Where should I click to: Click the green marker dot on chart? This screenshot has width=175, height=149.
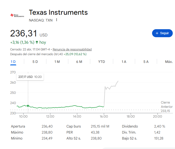click(x=28, y=106)
